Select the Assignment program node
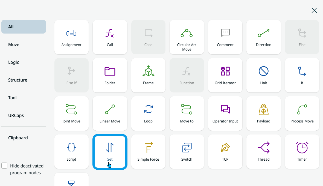This screenshot has width=323, height=186. click(x=71, y=37)
